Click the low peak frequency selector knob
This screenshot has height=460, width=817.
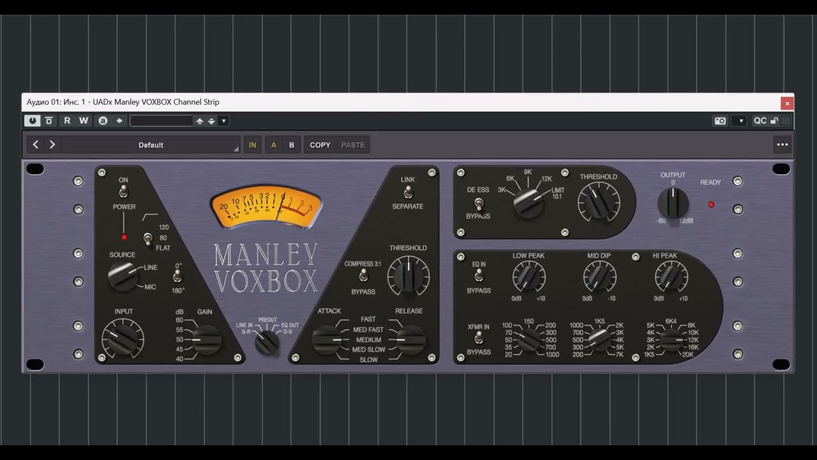[x=529, y=339]
